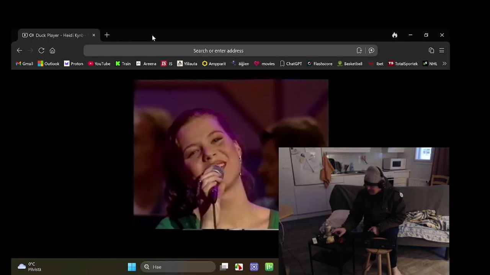The height and width of the screenshot is (275, 490).
Task: Open Task View on the taskbar
Action: pyautogui.click(x=224, y=267)
